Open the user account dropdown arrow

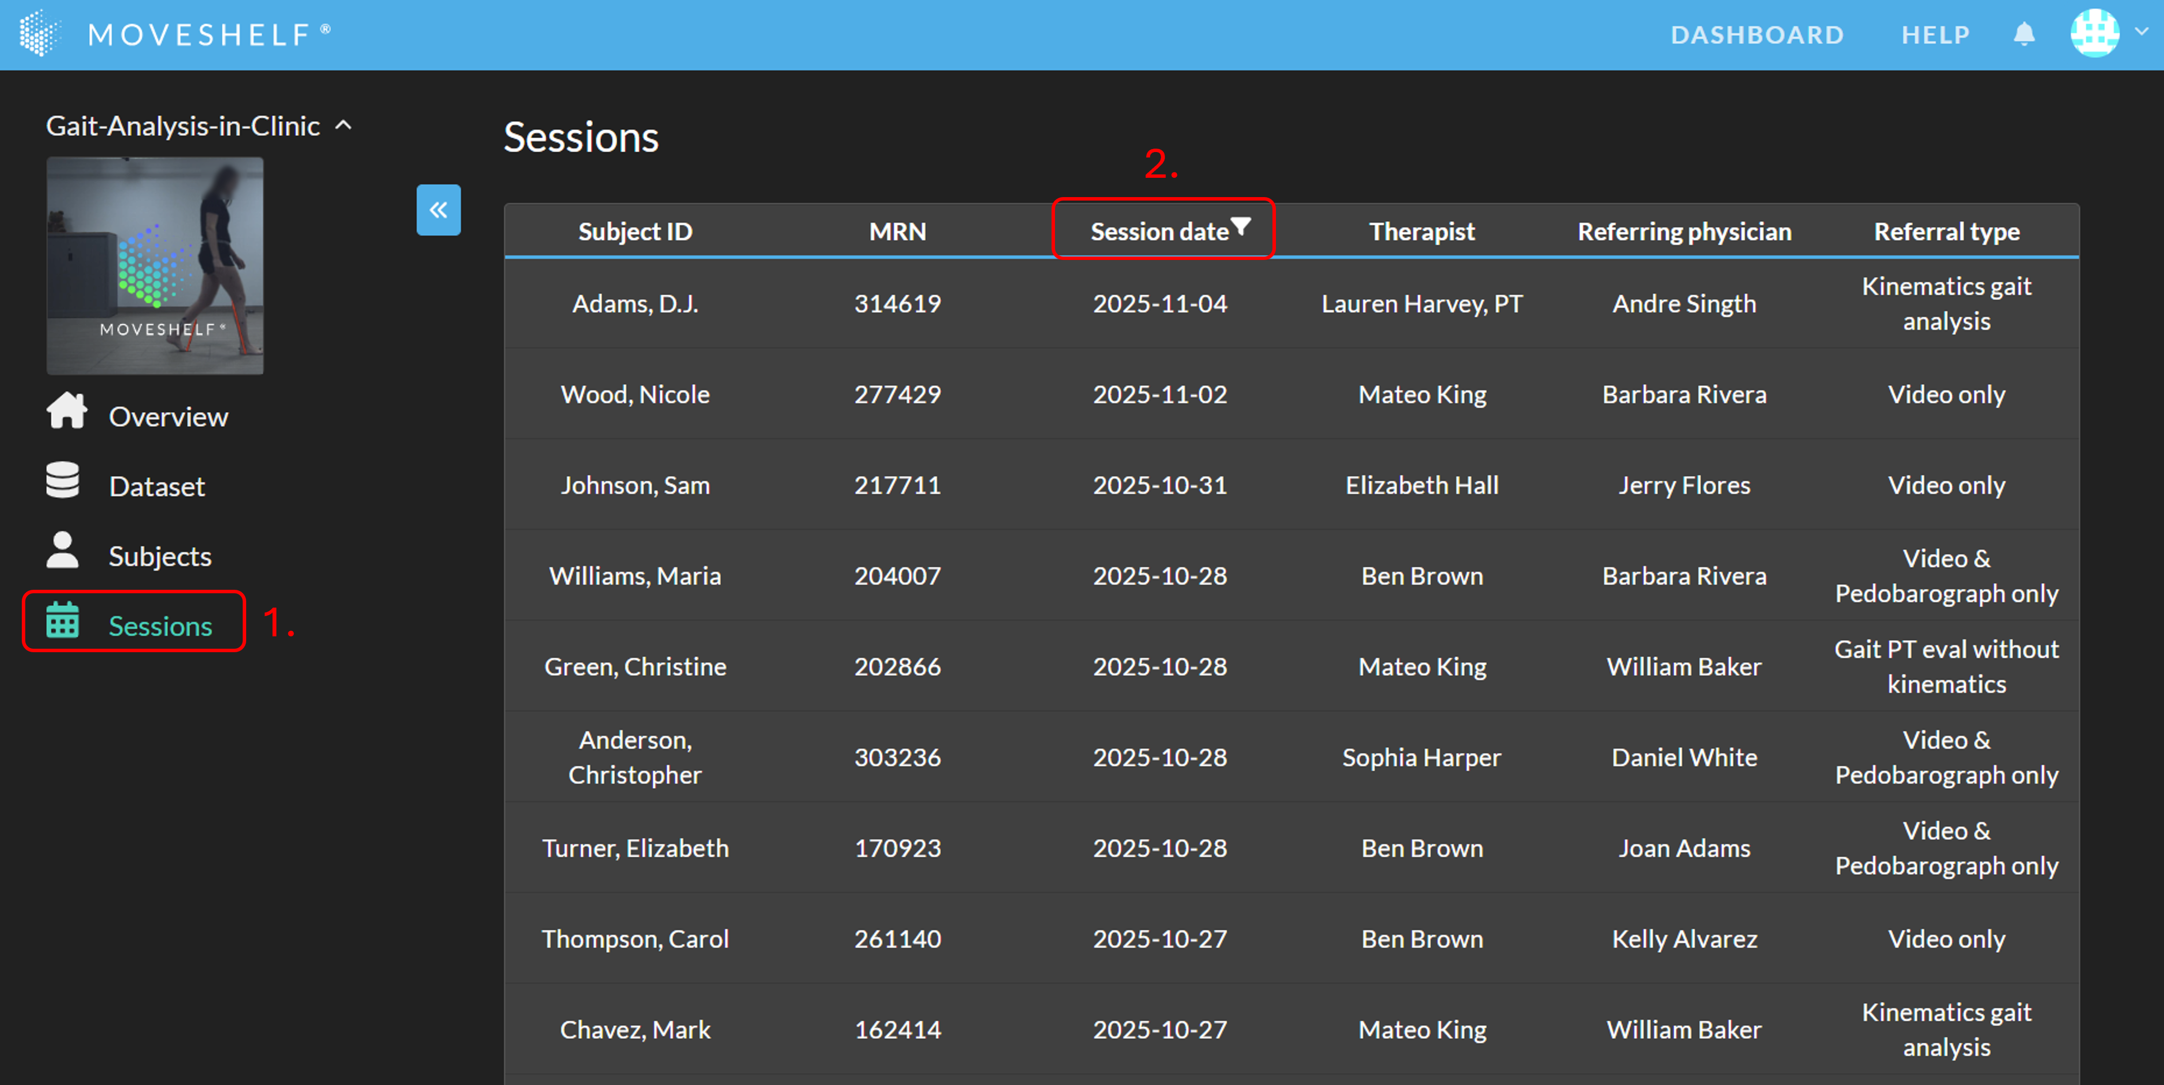click(x=2141, y=31)
